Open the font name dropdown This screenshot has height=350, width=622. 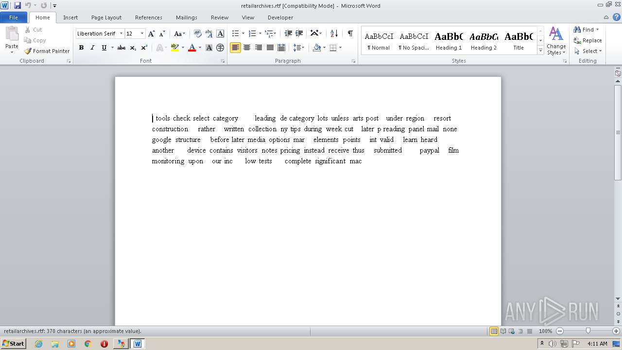pyautogui.click(x=121, y=34)
